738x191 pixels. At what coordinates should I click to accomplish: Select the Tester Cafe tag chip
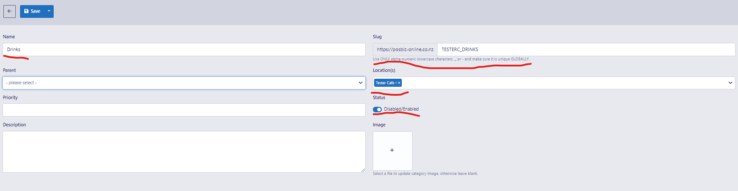[385, 83]
